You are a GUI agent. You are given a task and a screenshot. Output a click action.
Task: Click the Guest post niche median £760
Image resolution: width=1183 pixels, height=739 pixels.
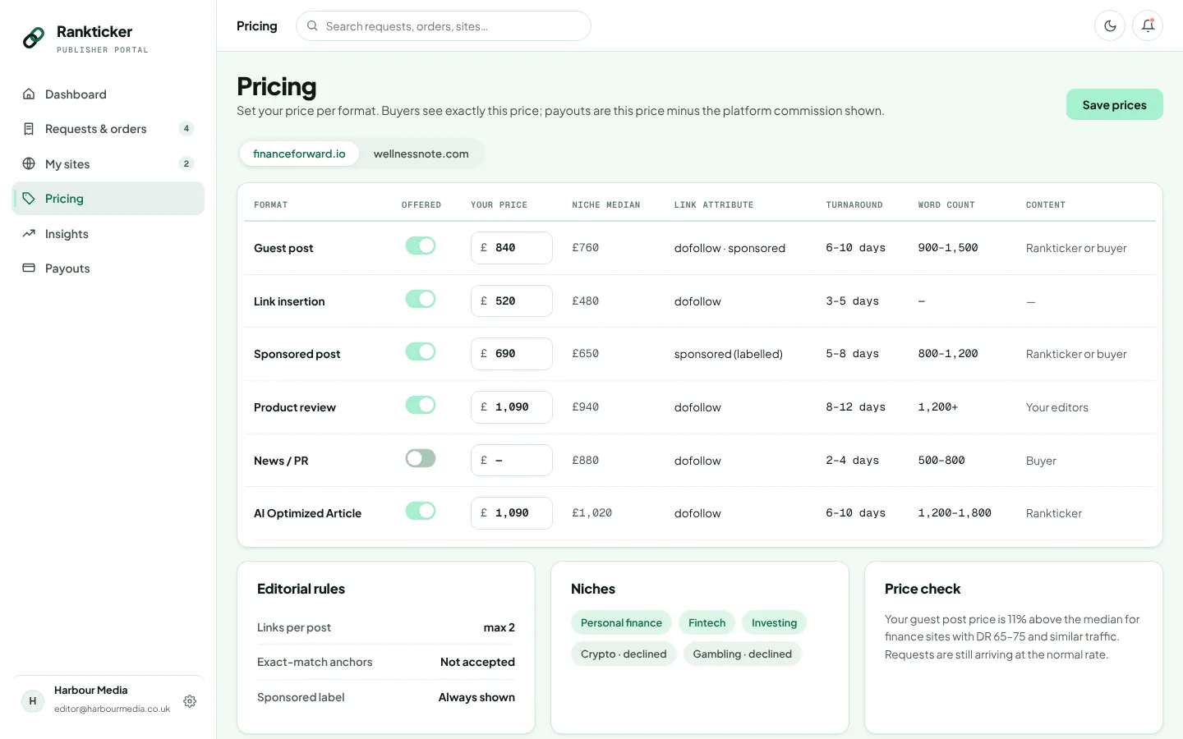click(586, 248)
